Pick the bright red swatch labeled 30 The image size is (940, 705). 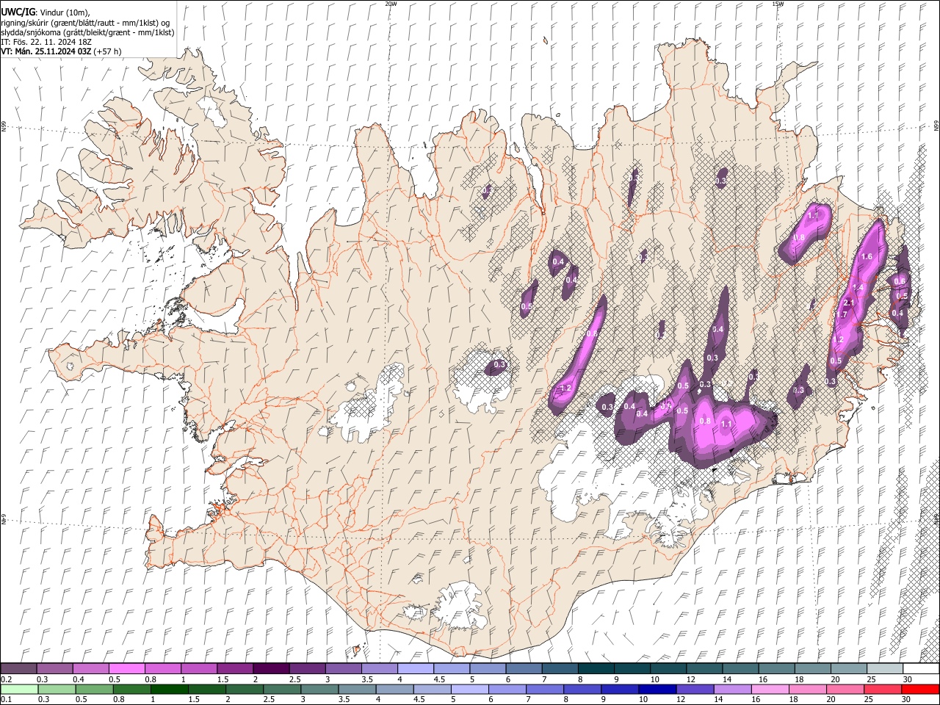pyautogui.click(x=920, y=690)
